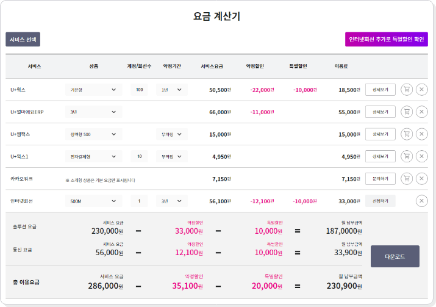Open U+얼마에요ERP product dropdown 3년
This screenshot has width=436, height=307.
(93, 112)
